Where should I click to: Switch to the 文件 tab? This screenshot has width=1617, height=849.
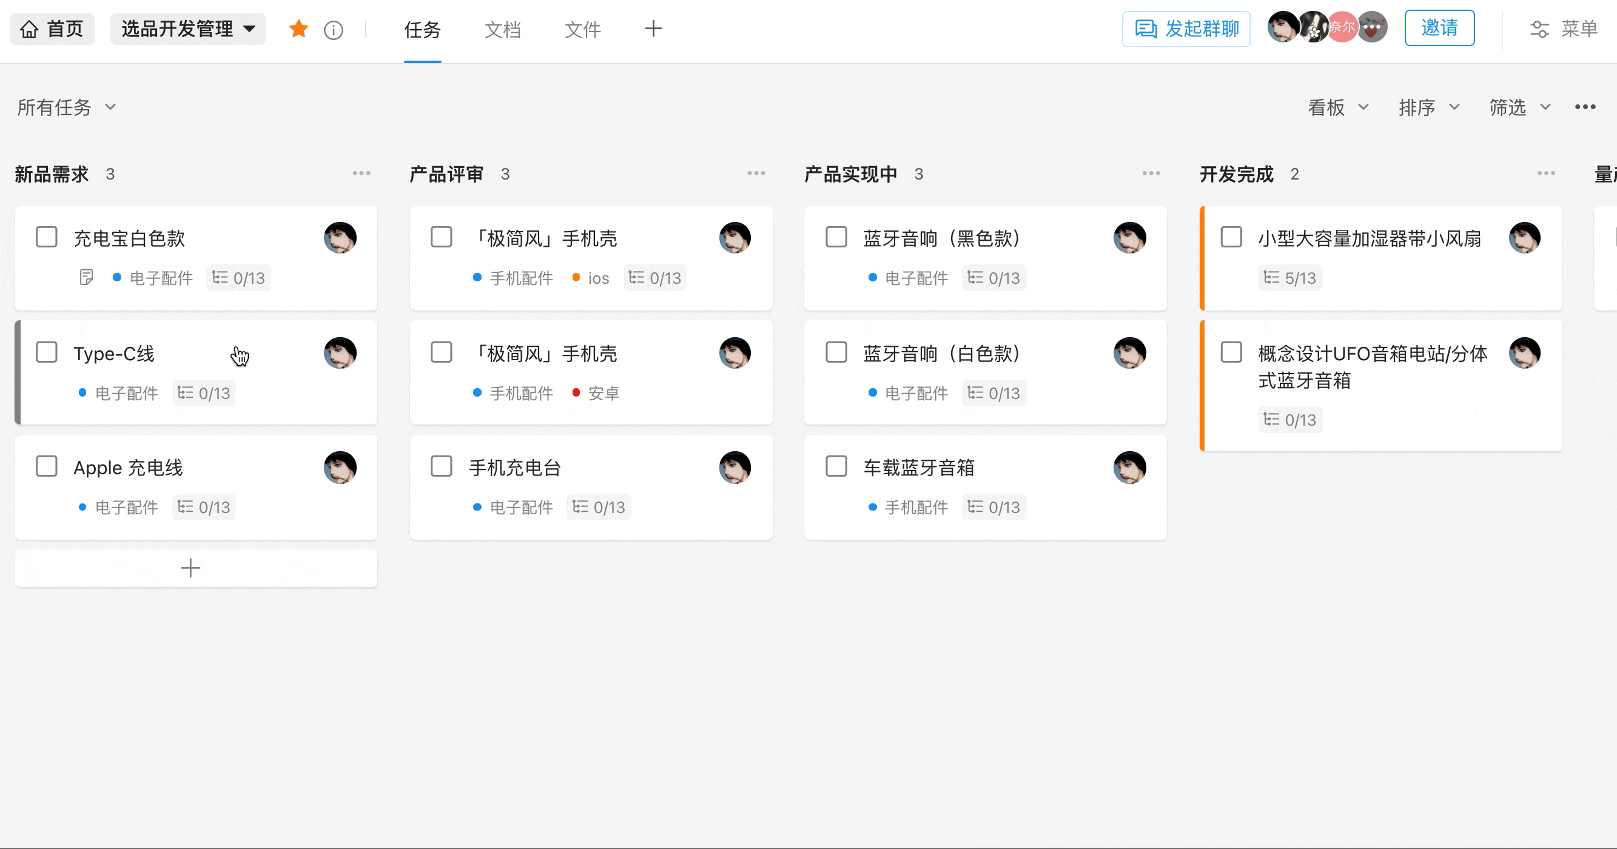point(582,30)
